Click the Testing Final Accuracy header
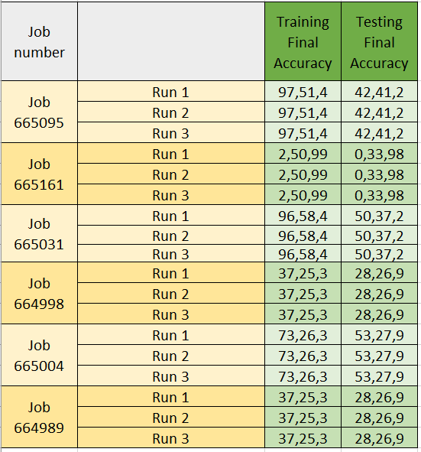421x452 pixels. 379,41
